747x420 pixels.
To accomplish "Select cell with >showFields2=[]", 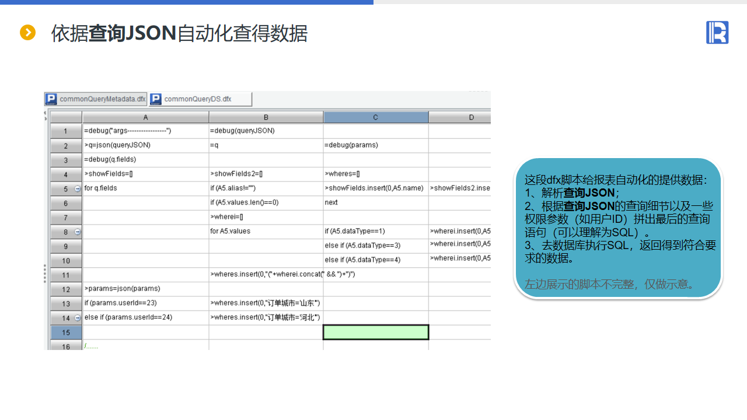I will 266,174.
